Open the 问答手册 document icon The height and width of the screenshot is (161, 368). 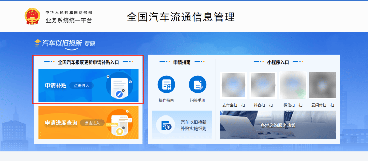tap(198, 85)
